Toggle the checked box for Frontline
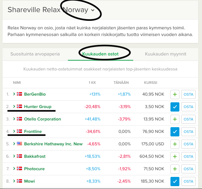The height and width of the screenshot is (189, 202). click(175, 132)
